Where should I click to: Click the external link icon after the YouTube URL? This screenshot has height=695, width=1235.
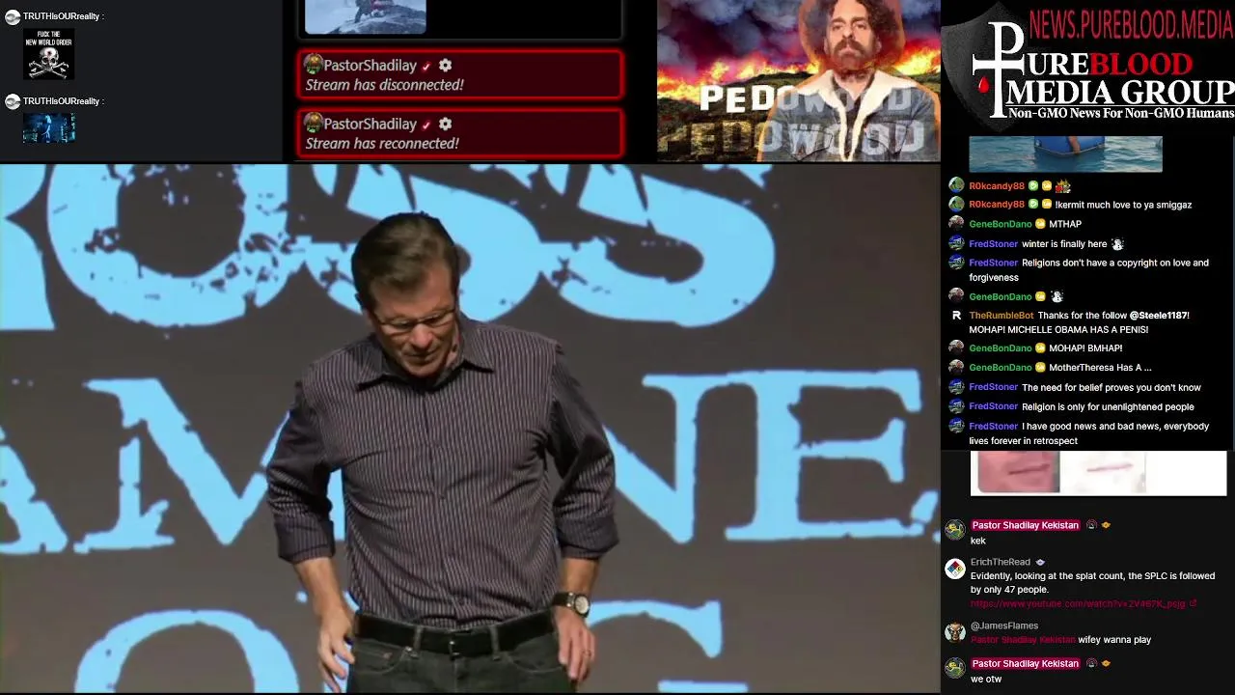click(1193, 604)
